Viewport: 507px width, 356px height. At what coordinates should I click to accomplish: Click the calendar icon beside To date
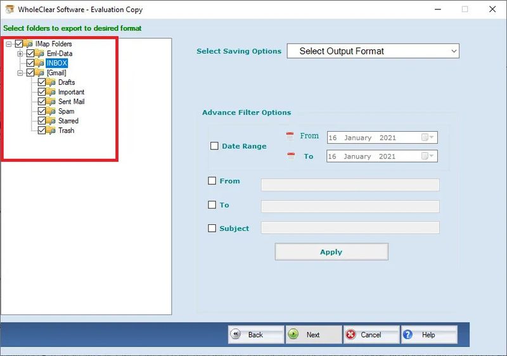tap(291, 156)
